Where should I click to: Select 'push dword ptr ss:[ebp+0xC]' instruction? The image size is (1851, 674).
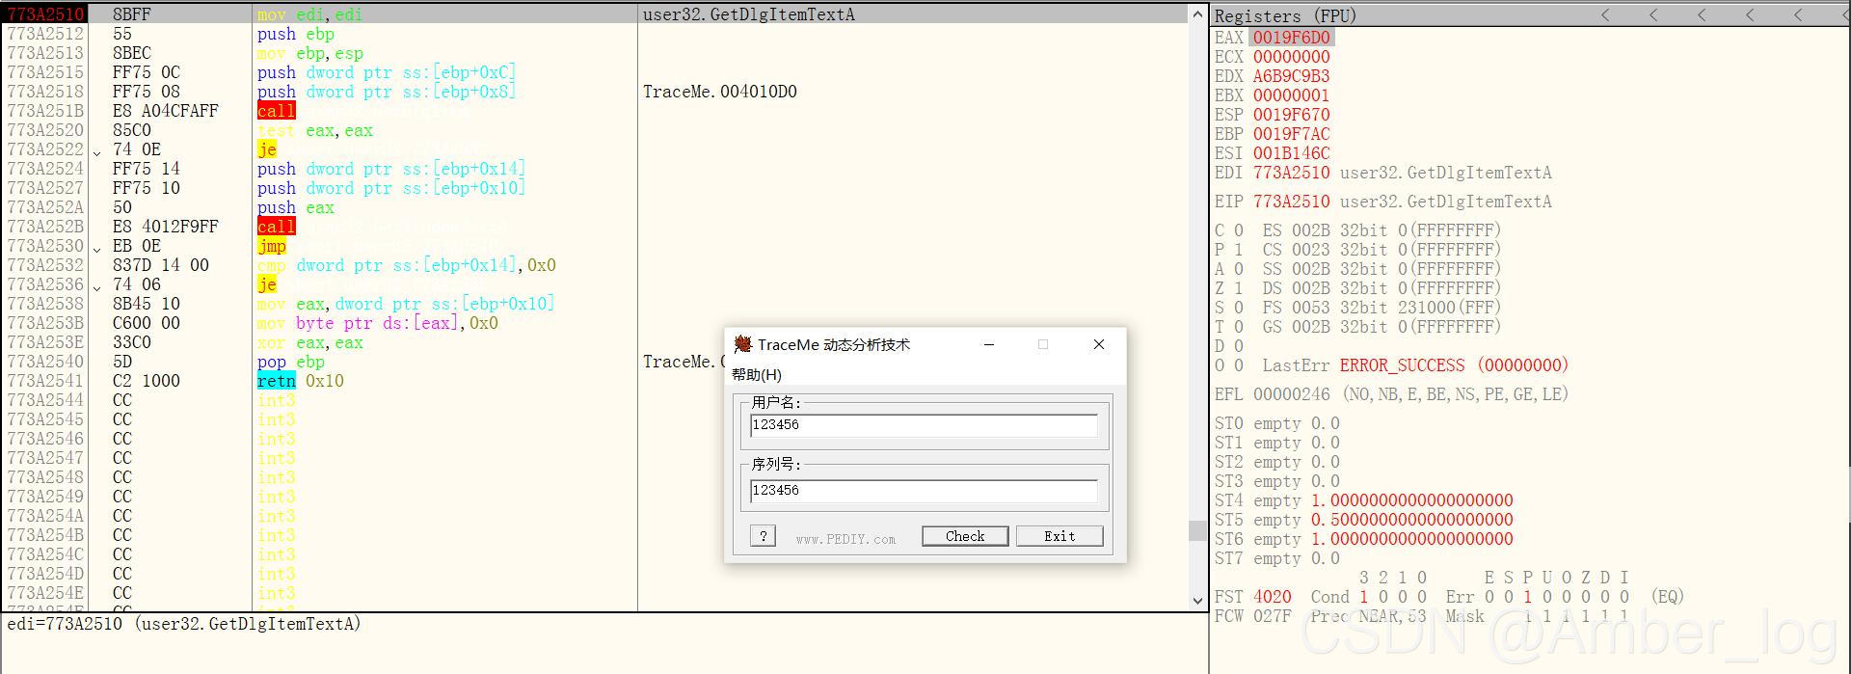tap(387, 72)
